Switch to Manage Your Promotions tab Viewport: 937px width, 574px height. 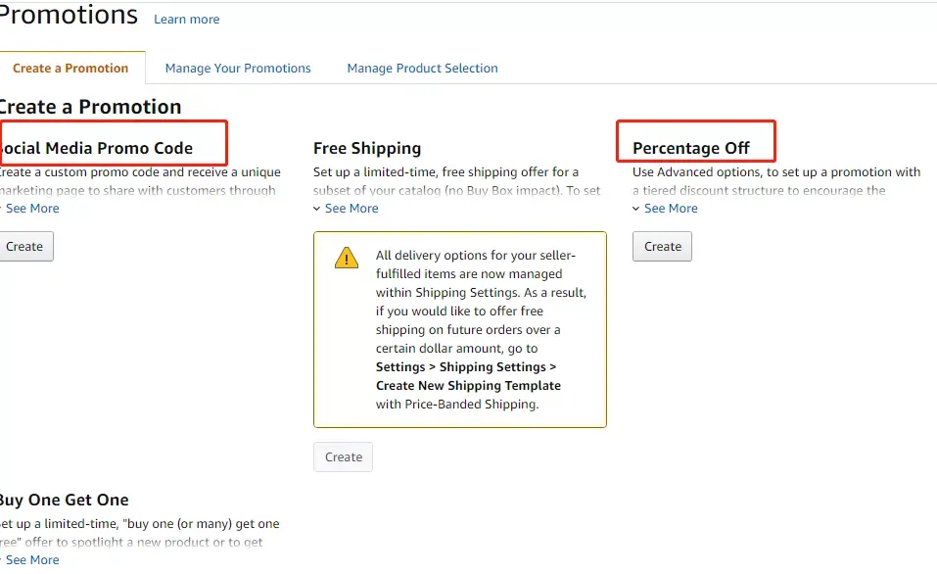click(238, 69)
